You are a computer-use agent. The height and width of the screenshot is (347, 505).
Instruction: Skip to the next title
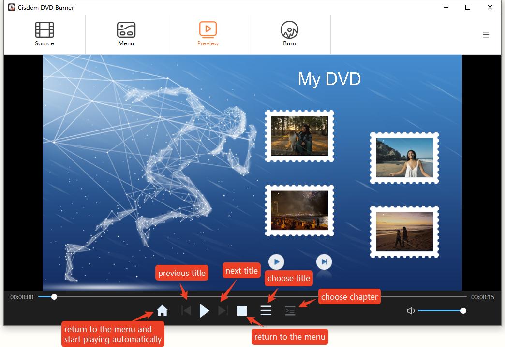[223, 310]
